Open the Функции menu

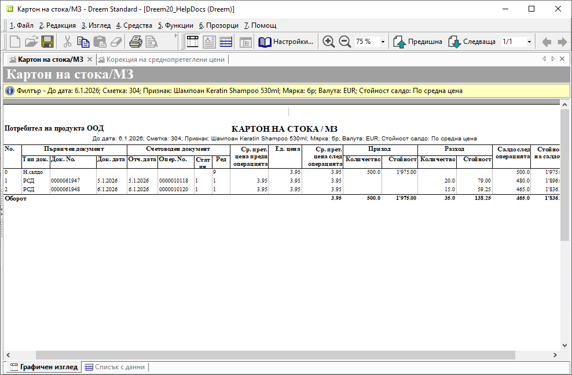pyautogui.click(x=175, y=25)
